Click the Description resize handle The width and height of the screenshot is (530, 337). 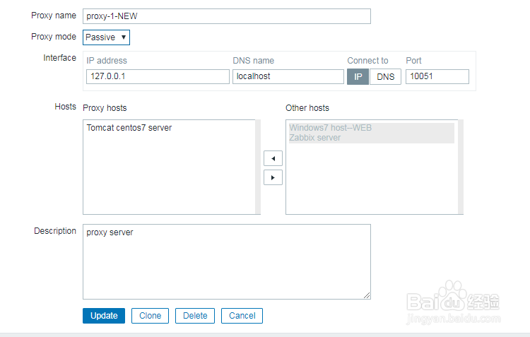pyautogui.click(x=367, y=295)
